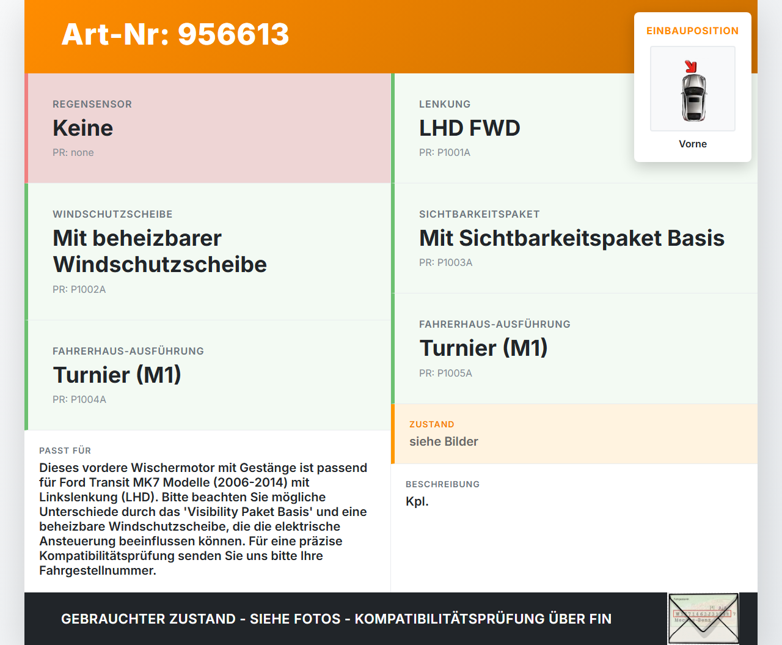Expand the right Fahrerhaus-Ausführung Turnier card

574,348
